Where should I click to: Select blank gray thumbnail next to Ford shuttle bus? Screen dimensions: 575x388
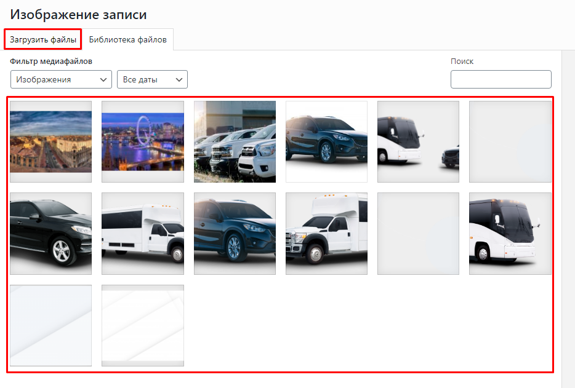pyautogui.click(x=418, y=234)
